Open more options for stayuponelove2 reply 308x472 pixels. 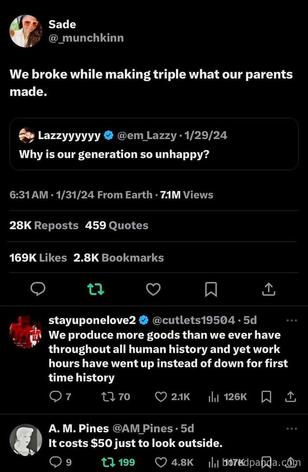point(291,320)
